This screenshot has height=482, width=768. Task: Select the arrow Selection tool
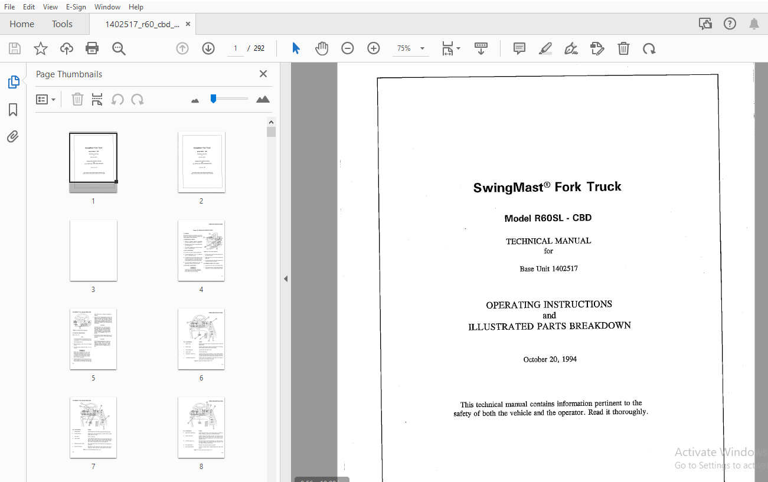(x=296, y=48)
